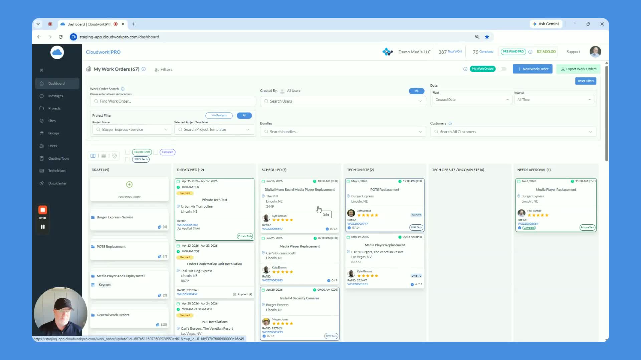641x360 pixels.
Task: Go to Dashboard in sidebar
Action: [57, 83]
